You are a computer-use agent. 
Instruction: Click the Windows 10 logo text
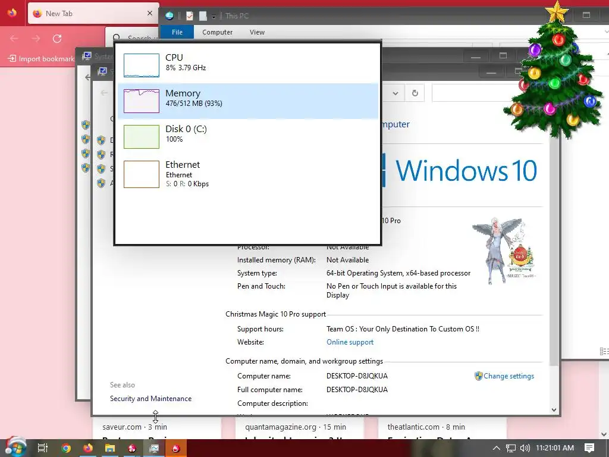(x=466, y=170)
